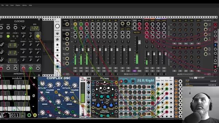
Task: Click the 440.00 Hz frequency value on Surge Distort
Action: (x=212, y=85)
